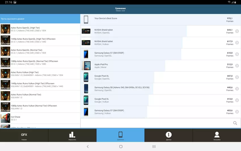
Task: Tap the Compare tab phone icon
Action: (x=120, y=135)
